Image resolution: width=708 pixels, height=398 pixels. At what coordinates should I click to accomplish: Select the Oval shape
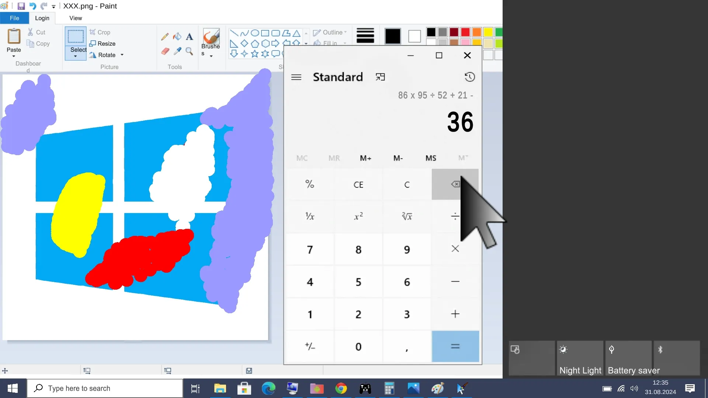pos(255,33)
